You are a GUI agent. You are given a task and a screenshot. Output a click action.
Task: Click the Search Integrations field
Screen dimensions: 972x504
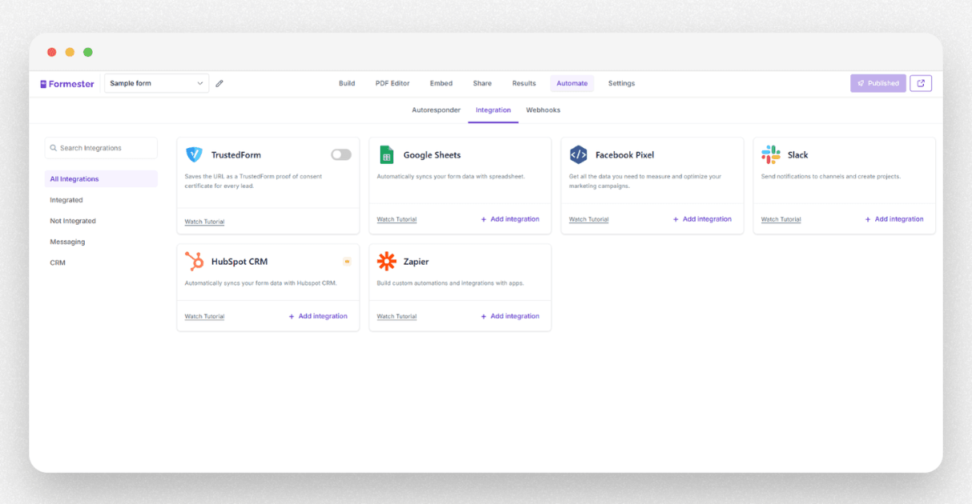[101, 148]
